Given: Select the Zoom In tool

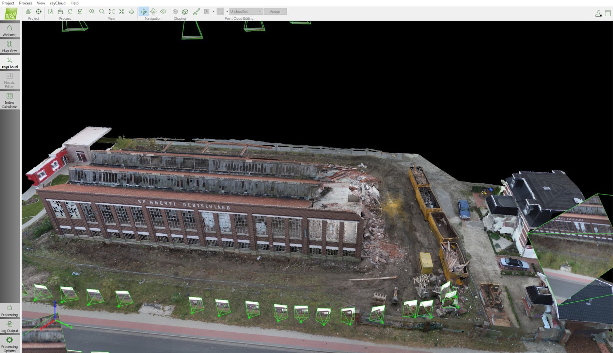Looking at the screenshot, I should coord(92,11).
